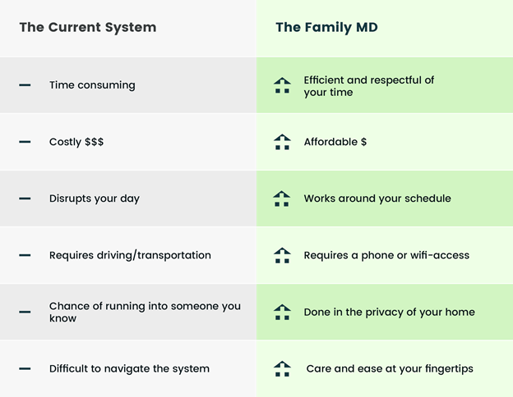Viewport: 513px width, 397px height.
Task: Select 'Works around your schedule' text
Action: 377,198
